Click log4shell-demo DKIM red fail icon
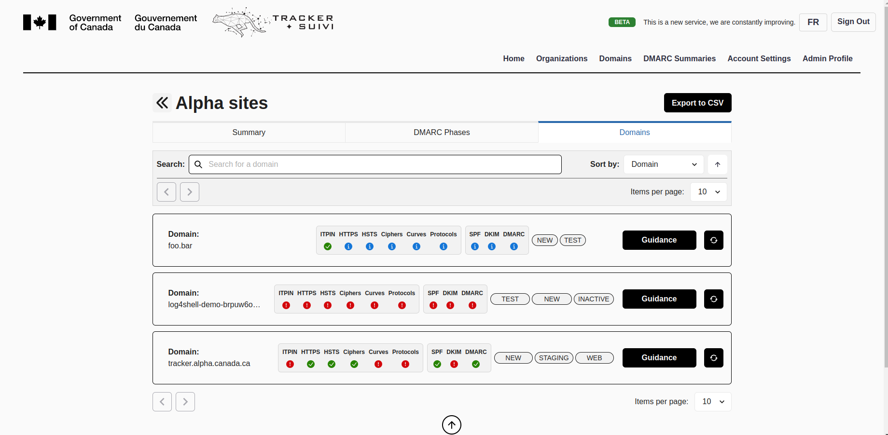888x435 pixels. click(450, 305)
